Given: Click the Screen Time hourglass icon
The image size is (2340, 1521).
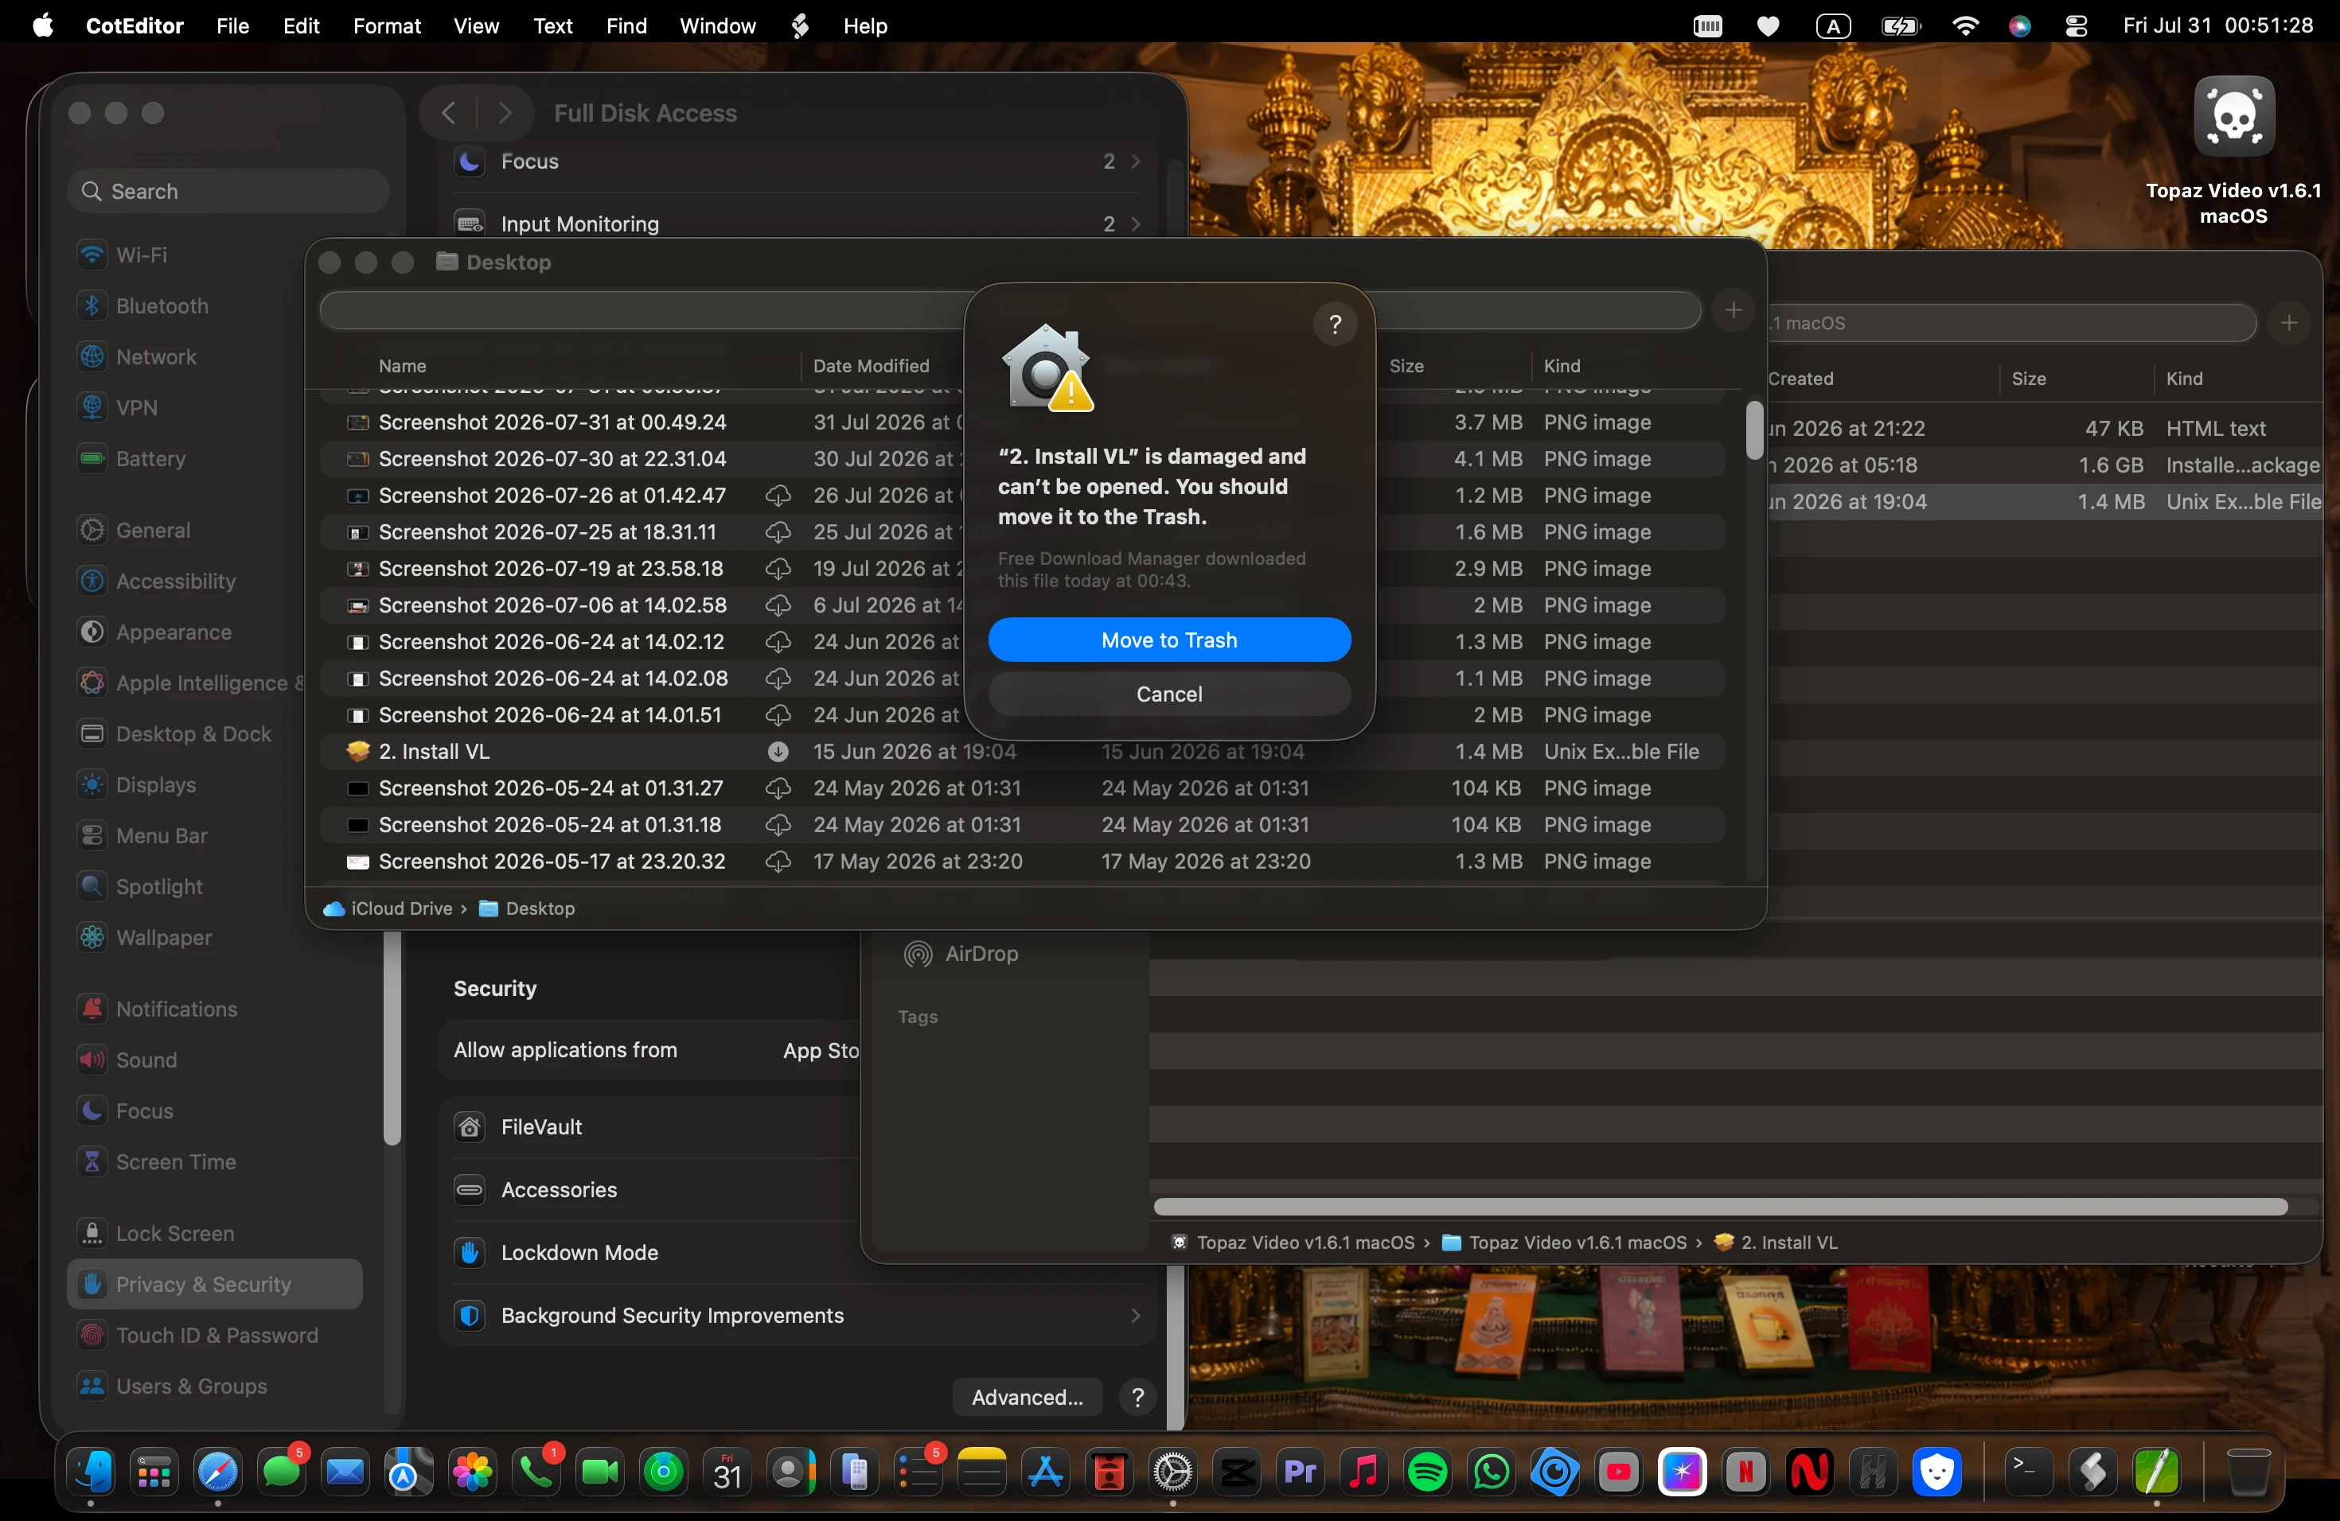Looking at the screenshot, I should [x=92, y=1161].
